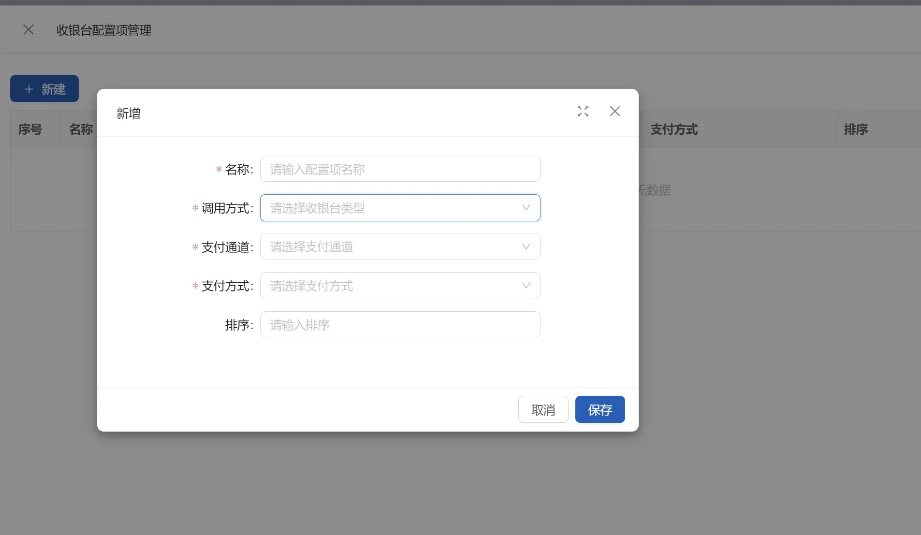Click the 新建 button behind the dialog
Screen dimensions: 921x535
[44, 88]
